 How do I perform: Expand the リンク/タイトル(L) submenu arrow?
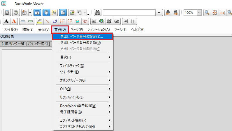[x=110, y=97]
